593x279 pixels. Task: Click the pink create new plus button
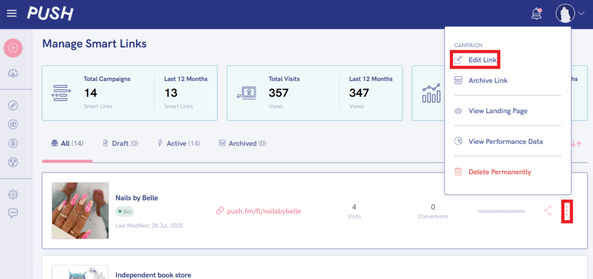tap(13, 48)
